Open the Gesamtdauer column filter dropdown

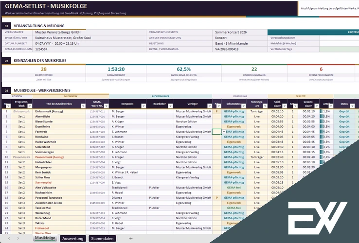[x=317, y=106]
